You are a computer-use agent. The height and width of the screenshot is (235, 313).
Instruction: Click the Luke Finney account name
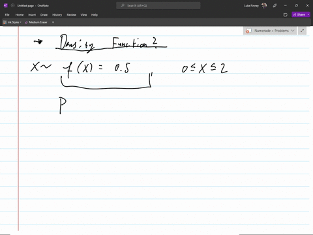click(251, 6)
